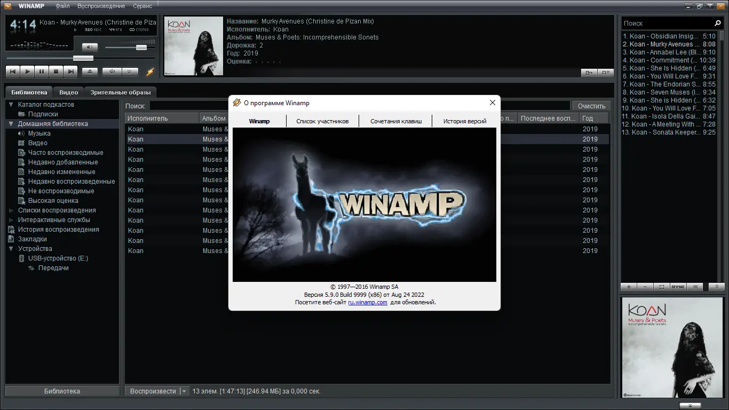The image size is (729, 410).
Task: Select USB-устройство (E:) device
Action: (58, 258)
